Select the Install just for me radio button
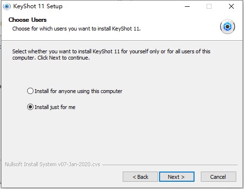This screenshot has width=244, height=189. pos(30,107)
